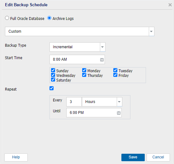Untick the Tuesday checkbox
This screenshot has height=164, width=174.
(x=115, y=70)
